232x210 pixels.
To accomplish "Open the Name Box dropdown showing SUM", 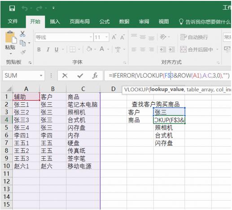I will click(41, 76).
